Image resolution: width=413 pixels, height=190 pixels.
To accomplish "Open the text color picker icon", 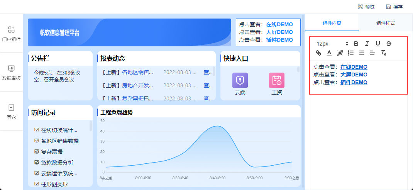I will 329,53.
